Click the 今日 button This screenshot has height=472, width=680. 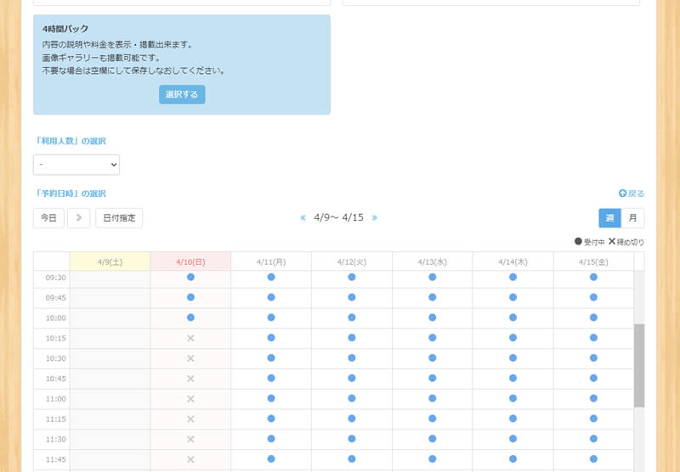click(x=48, y=218)
